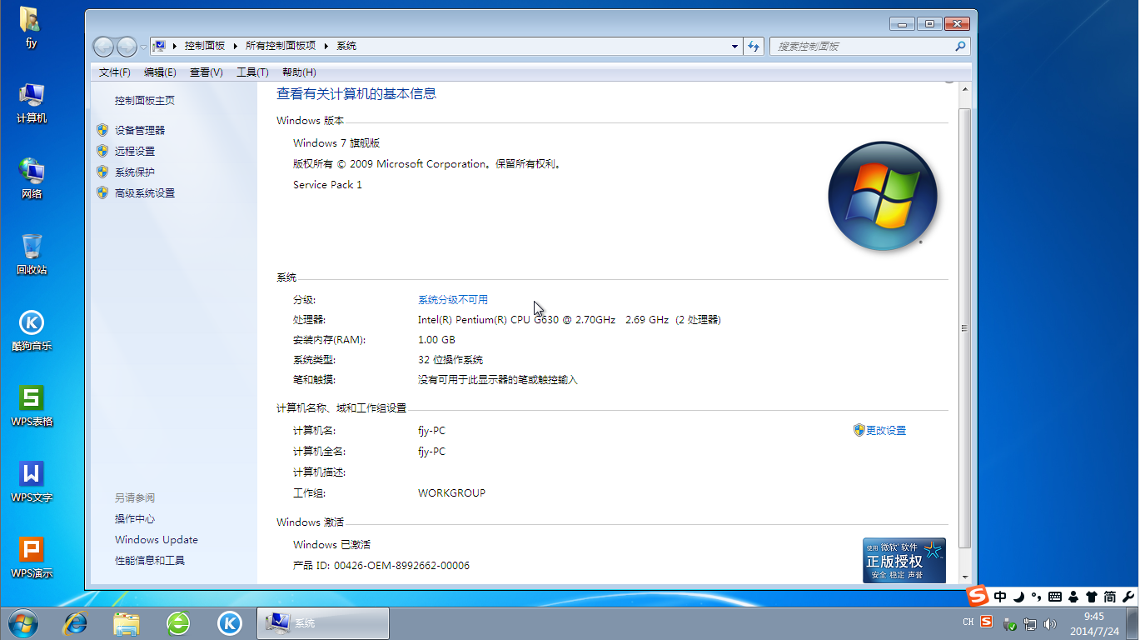Expand the arrow after 所有控制面板项
1140x640 pixels.
[x=326, y=47]
